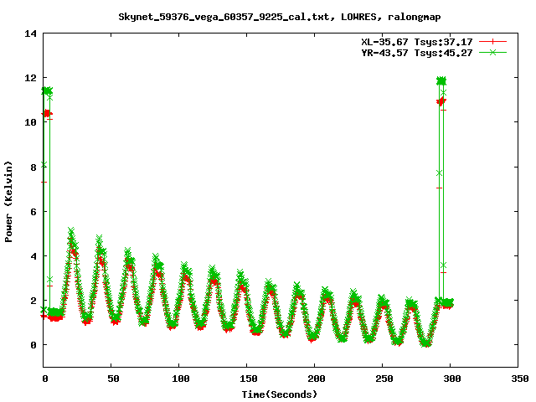Click the red calibration plateau at start near 10.4 K
The height and width of the screenshot is (402, 536).
(47, 114)
